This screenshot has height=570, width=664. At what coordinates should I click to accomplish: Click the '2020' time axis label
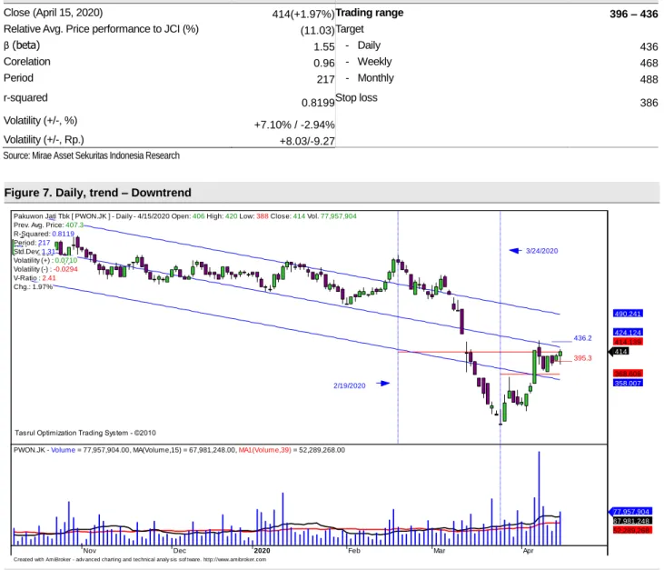pyautogui.click(x=262, y=551)
